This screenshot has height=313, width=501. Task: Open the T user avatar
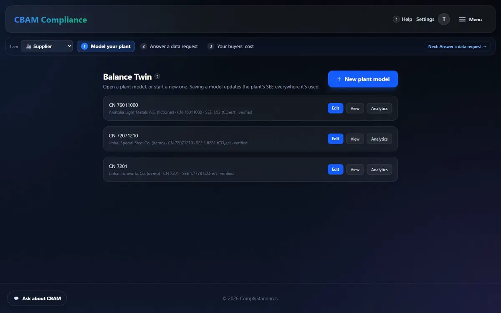(x=444, y=19)
